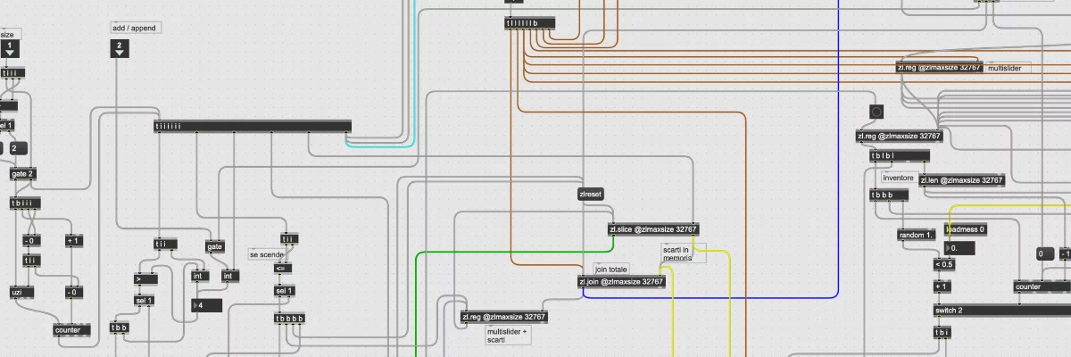Select the uzi object
The image size is (1071, 357).
[x=18, y=292]
